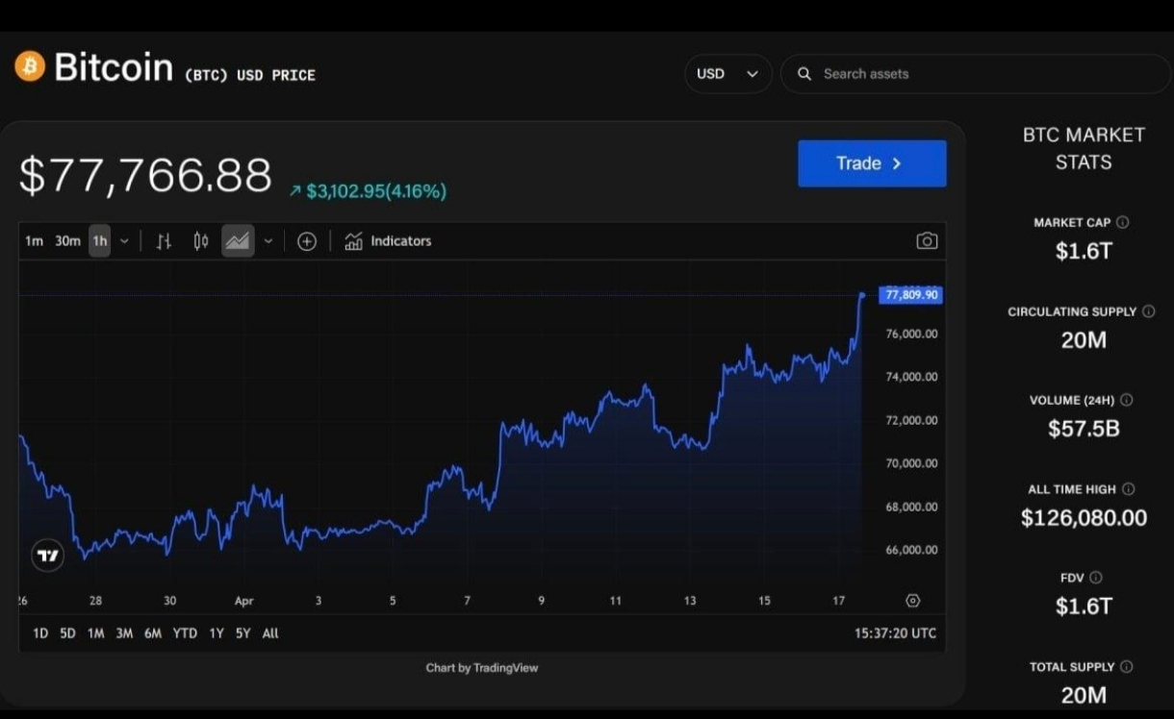Switch to bar chart style

tap(165, 241)
